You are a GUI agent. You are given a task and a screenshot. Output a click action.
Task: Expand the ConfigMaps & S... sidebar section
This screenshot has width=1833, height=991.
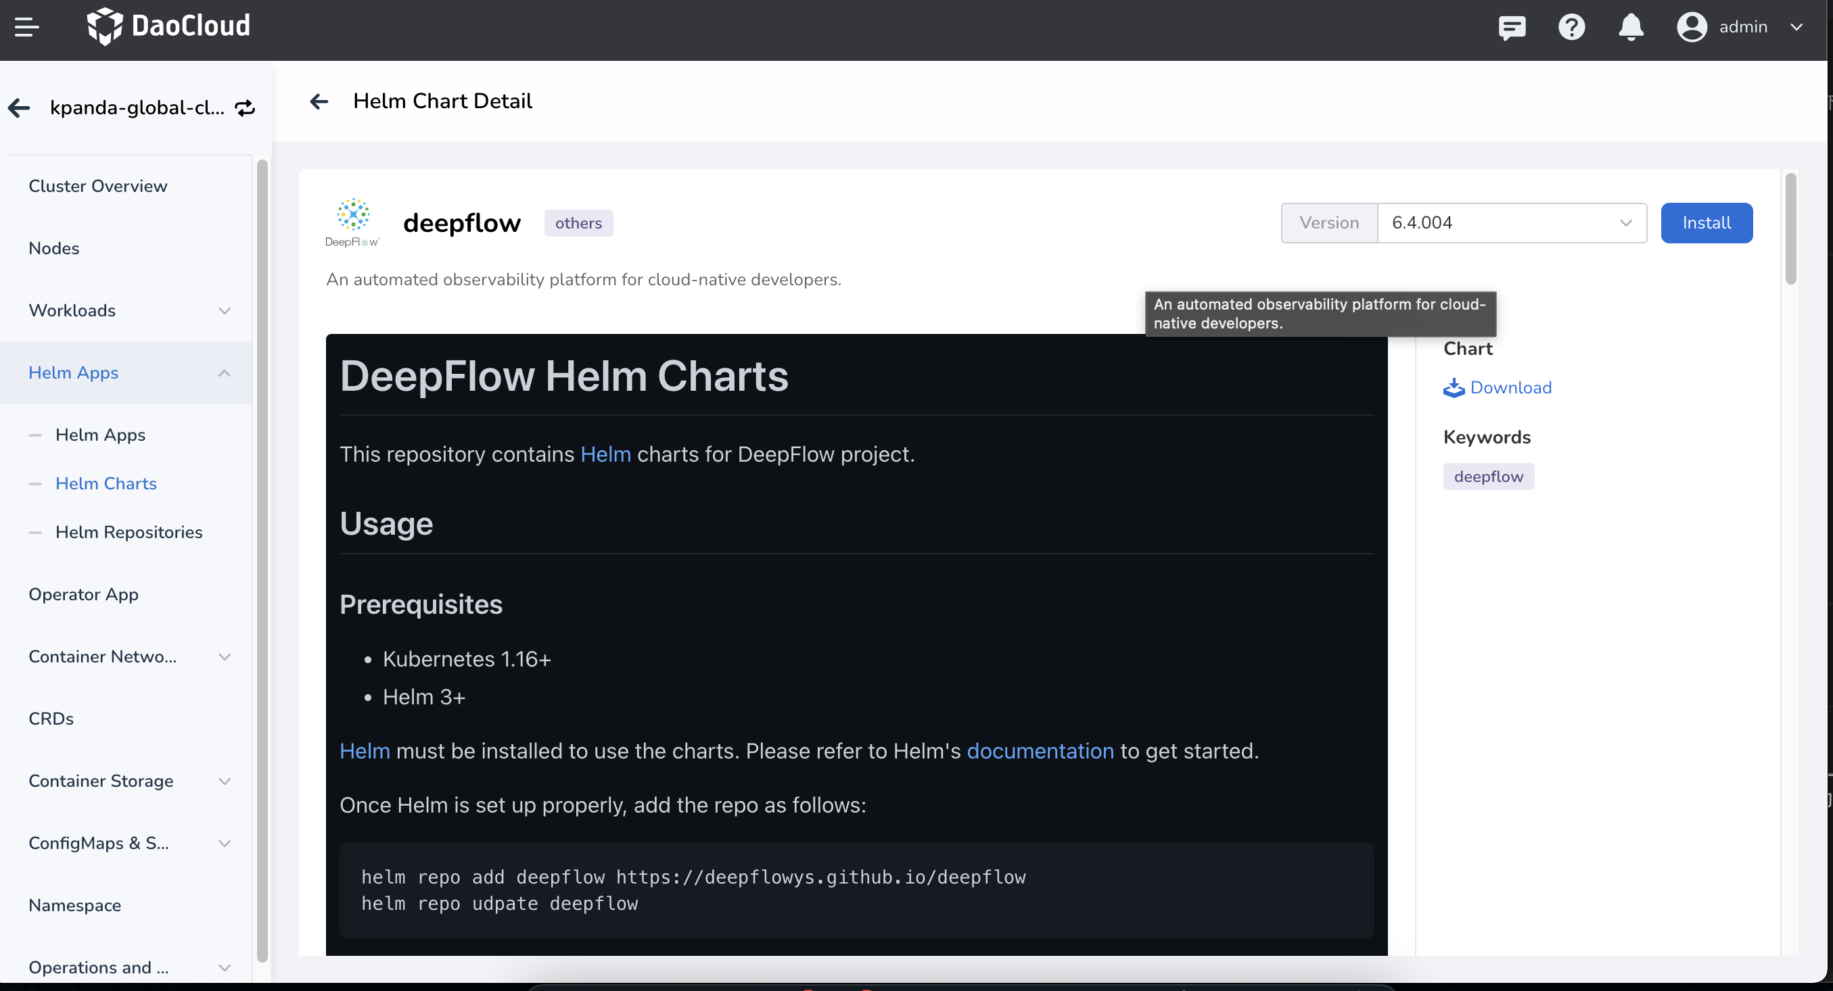pyautogui.click(x=129, y=842)
